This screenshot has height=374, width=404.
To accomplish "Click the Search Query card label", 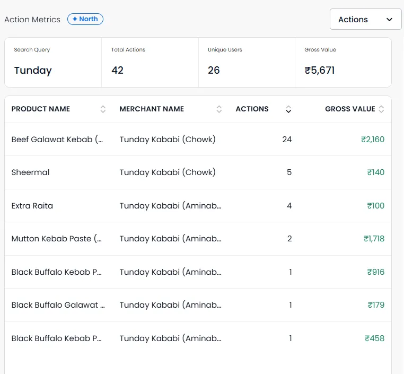I will click(32, 50).
